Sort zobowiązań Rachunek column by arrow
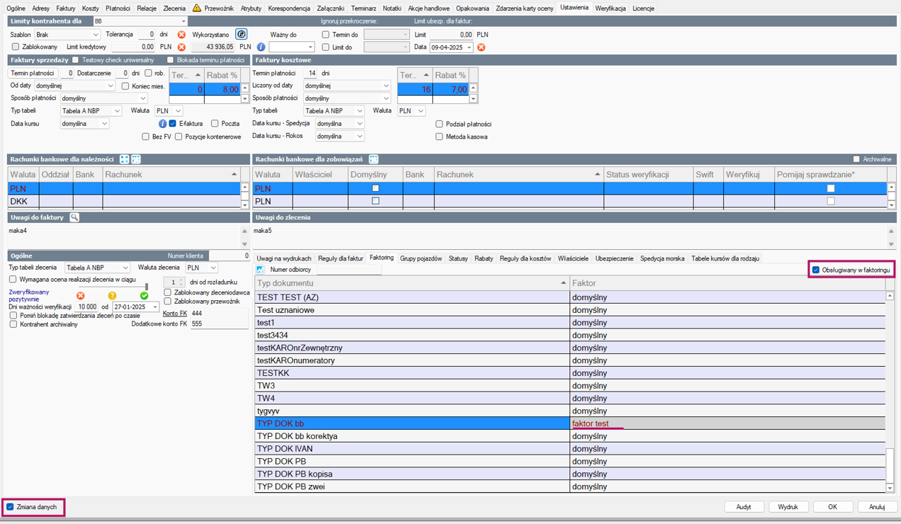The height and width of the screenshot is (524, 901). click(x=597, y=174)
